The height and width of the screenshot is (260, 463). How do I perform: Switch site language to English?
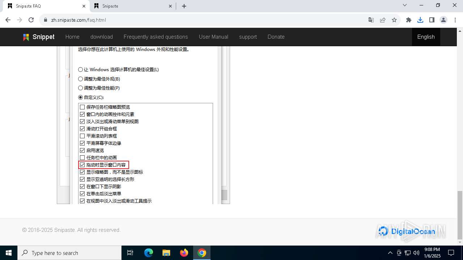click(x=426, y=37)
